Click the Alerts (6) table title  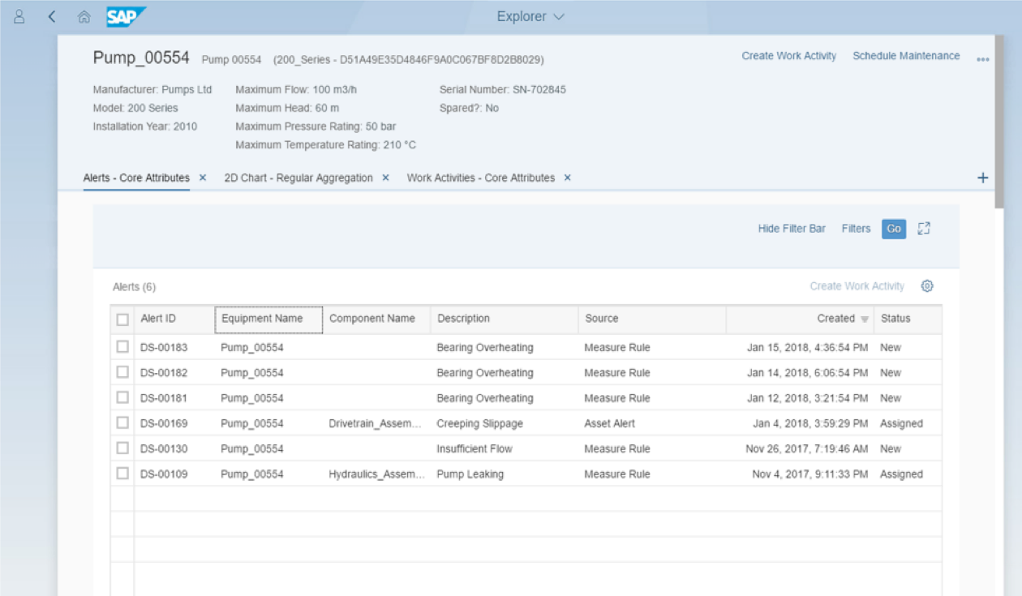pos(134,287)
